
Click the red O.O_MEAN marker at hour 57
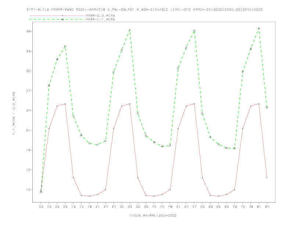click(x=194, y=104)
